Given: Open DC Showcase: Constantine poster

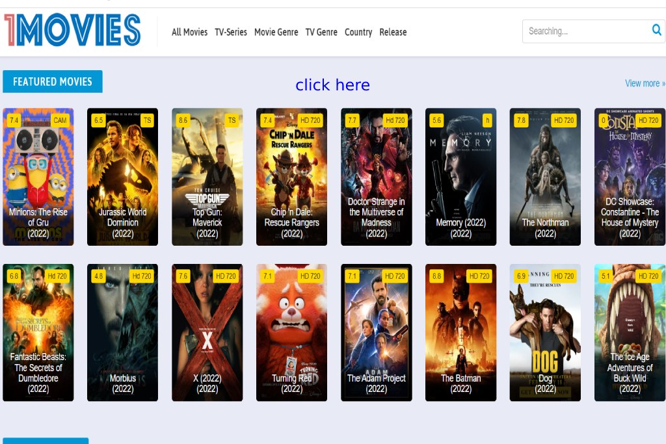Looking at the screenshot, I should click(x=630, y=177).
